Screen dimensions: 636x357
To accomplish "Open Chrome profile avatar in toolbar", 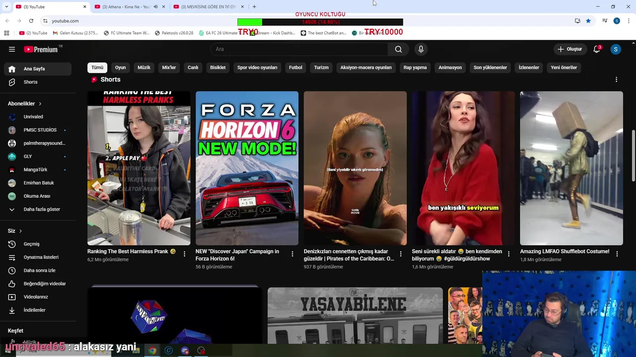I will tap(617, 21).
